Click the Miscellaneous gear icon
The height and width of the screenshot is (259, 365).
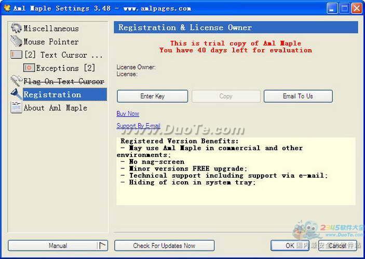16,28
